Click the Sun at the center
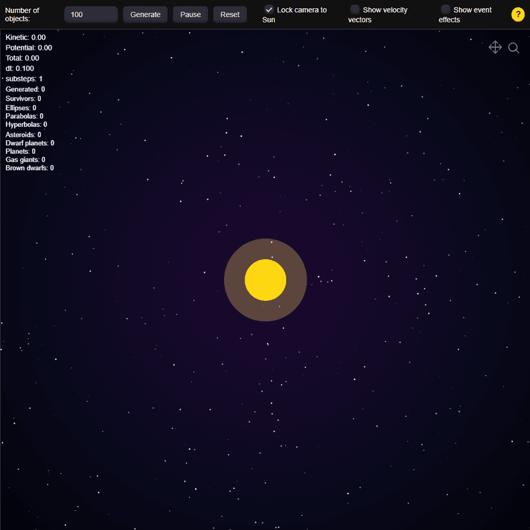Viewport: 530px width, 530px height. click(x=265, y=280)
